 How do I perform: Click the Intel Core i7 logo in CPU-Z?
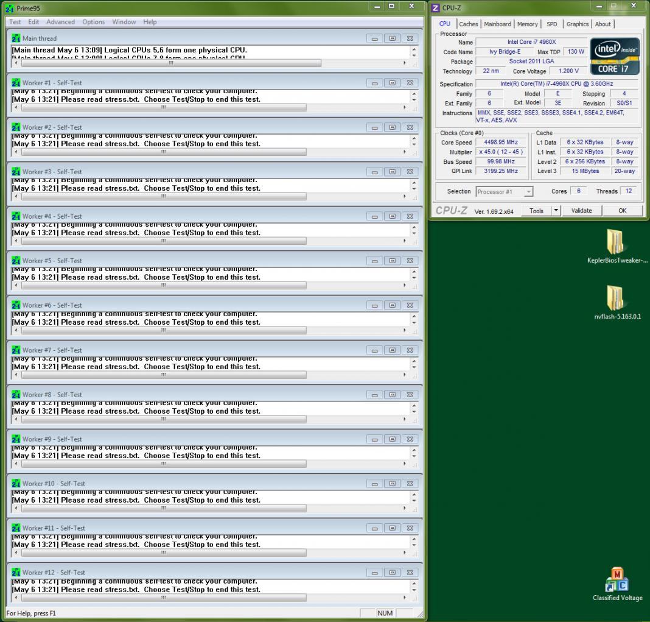[615, 56]
